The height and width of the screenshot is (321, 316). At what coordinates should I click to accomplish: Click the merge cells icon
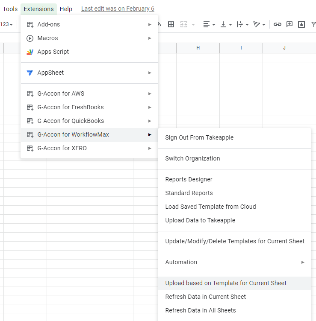(x=184, y=24)
